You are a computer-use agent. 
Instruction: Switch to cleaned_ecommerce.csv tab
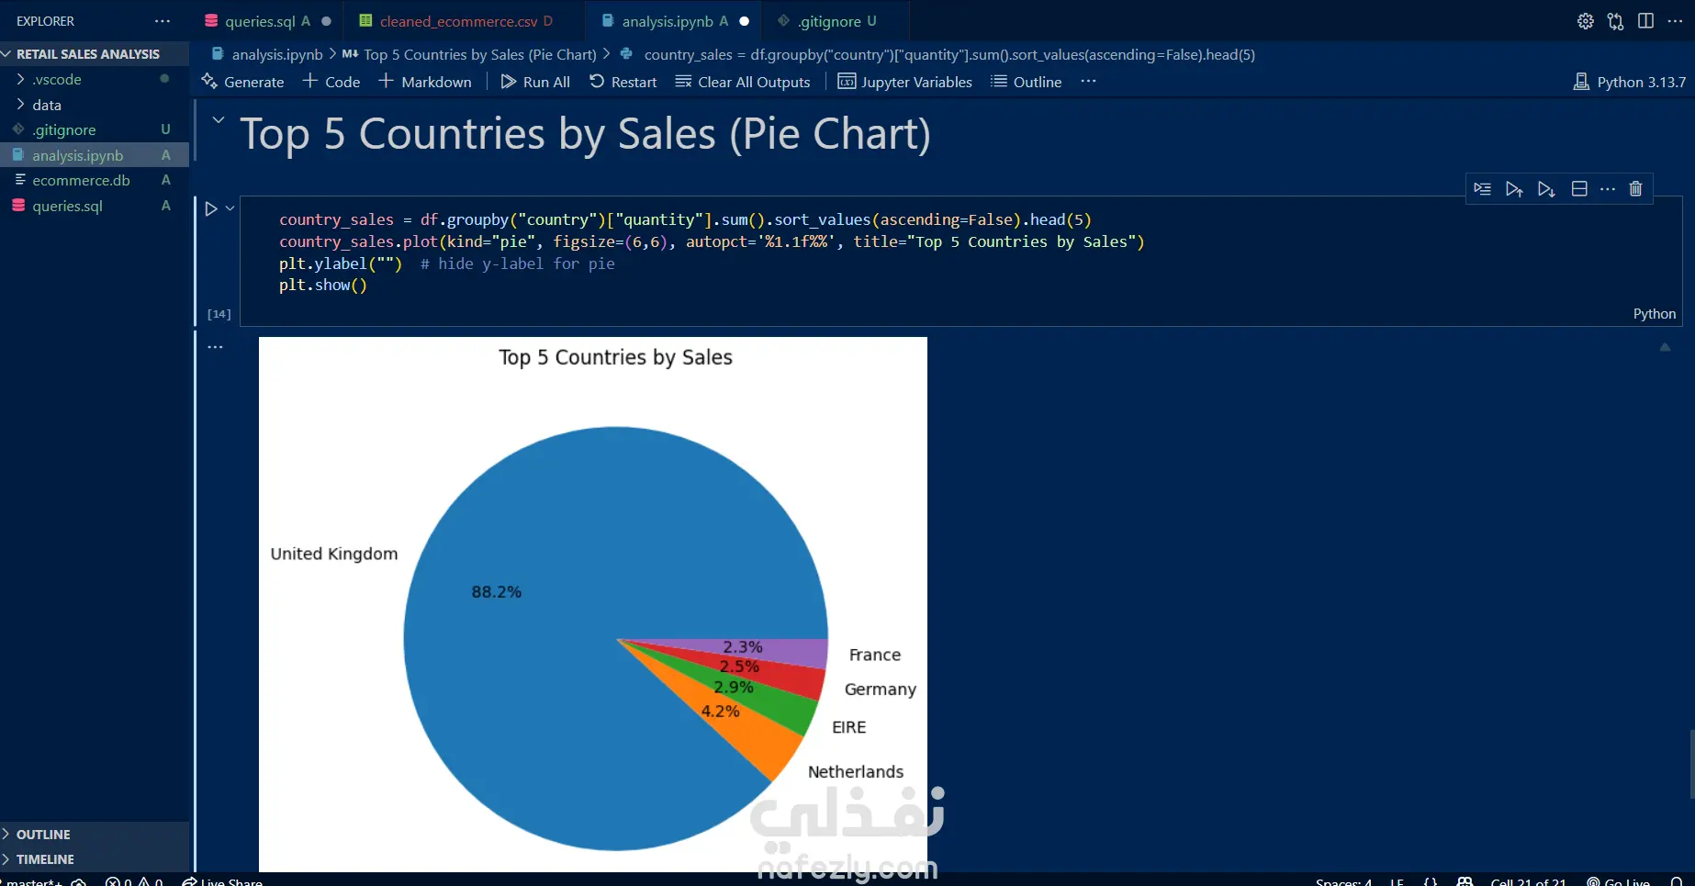458,21
